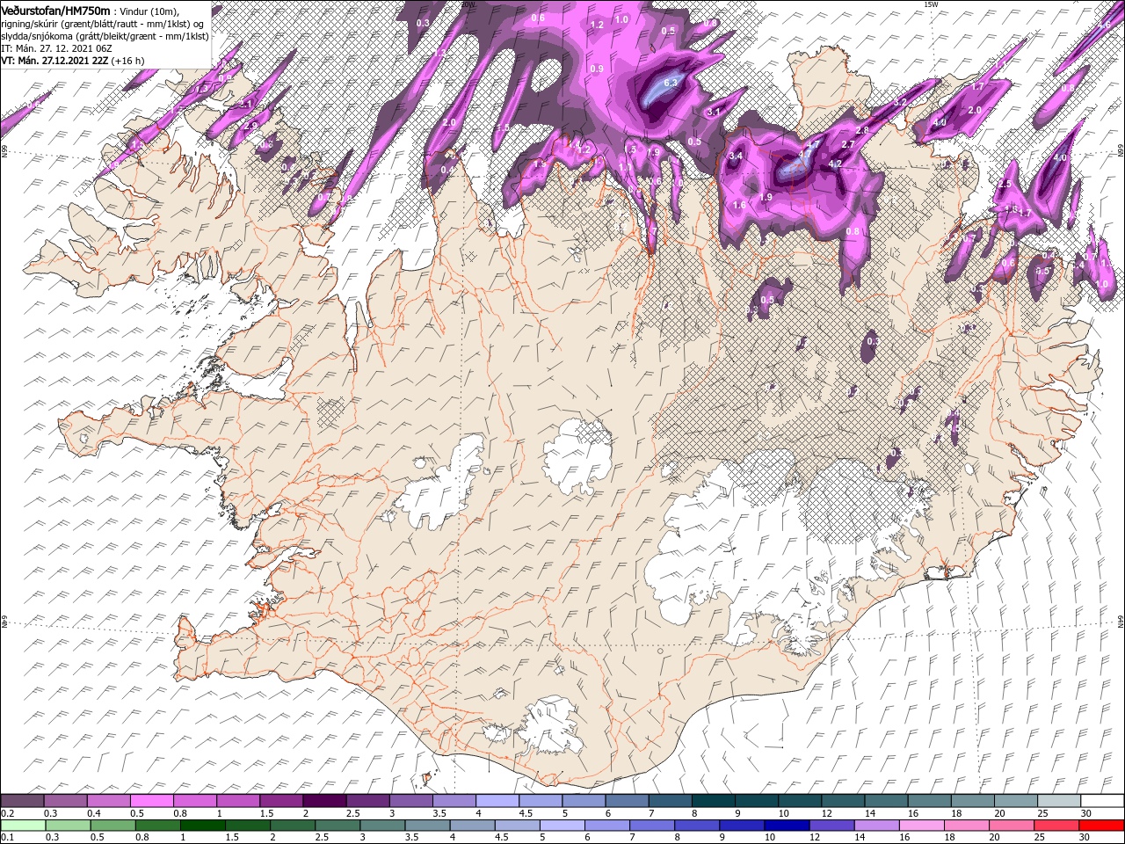Click the 4.6 value near the map corner
Image resolution: width=1125 pixels, height=844 pixels.
(1104, 25)
